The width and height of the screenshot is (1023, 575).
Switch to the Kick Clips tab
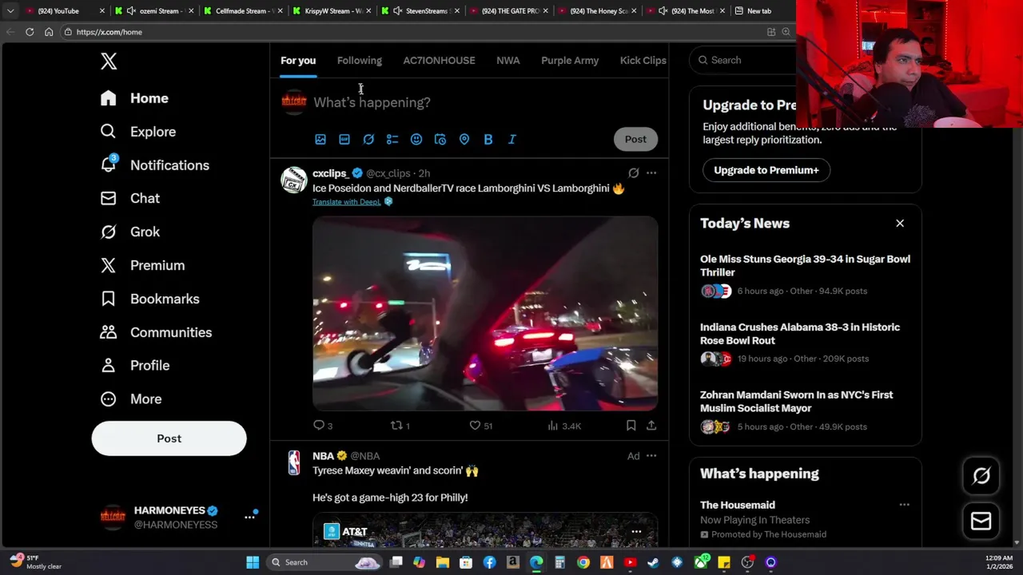point(643,61)
